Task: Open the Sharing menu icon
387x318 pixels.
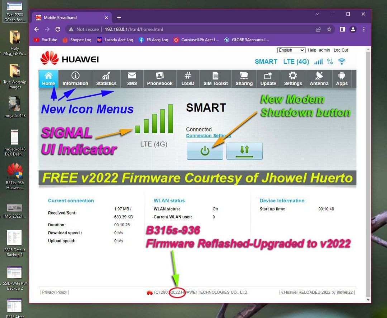Action: coord(244,79)
